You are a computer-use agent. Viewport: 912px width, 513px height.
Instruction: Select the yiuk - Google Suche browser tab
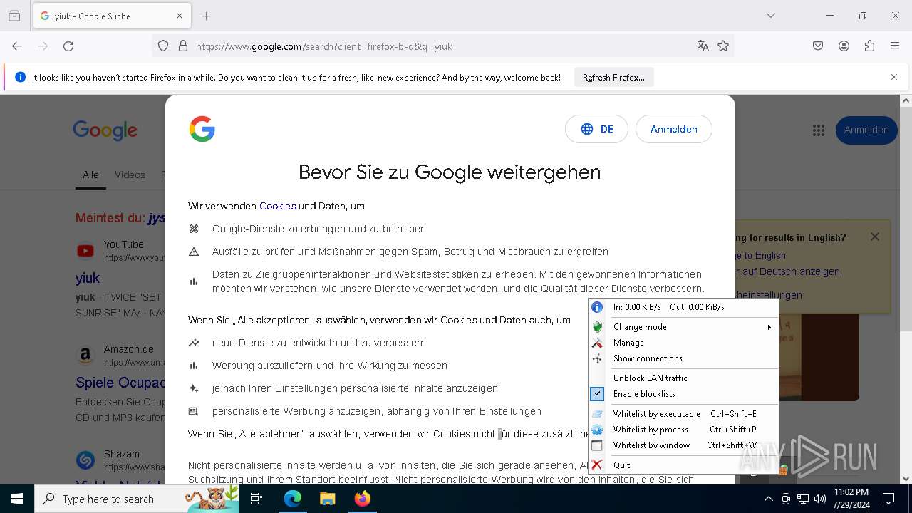pos(110,16)
